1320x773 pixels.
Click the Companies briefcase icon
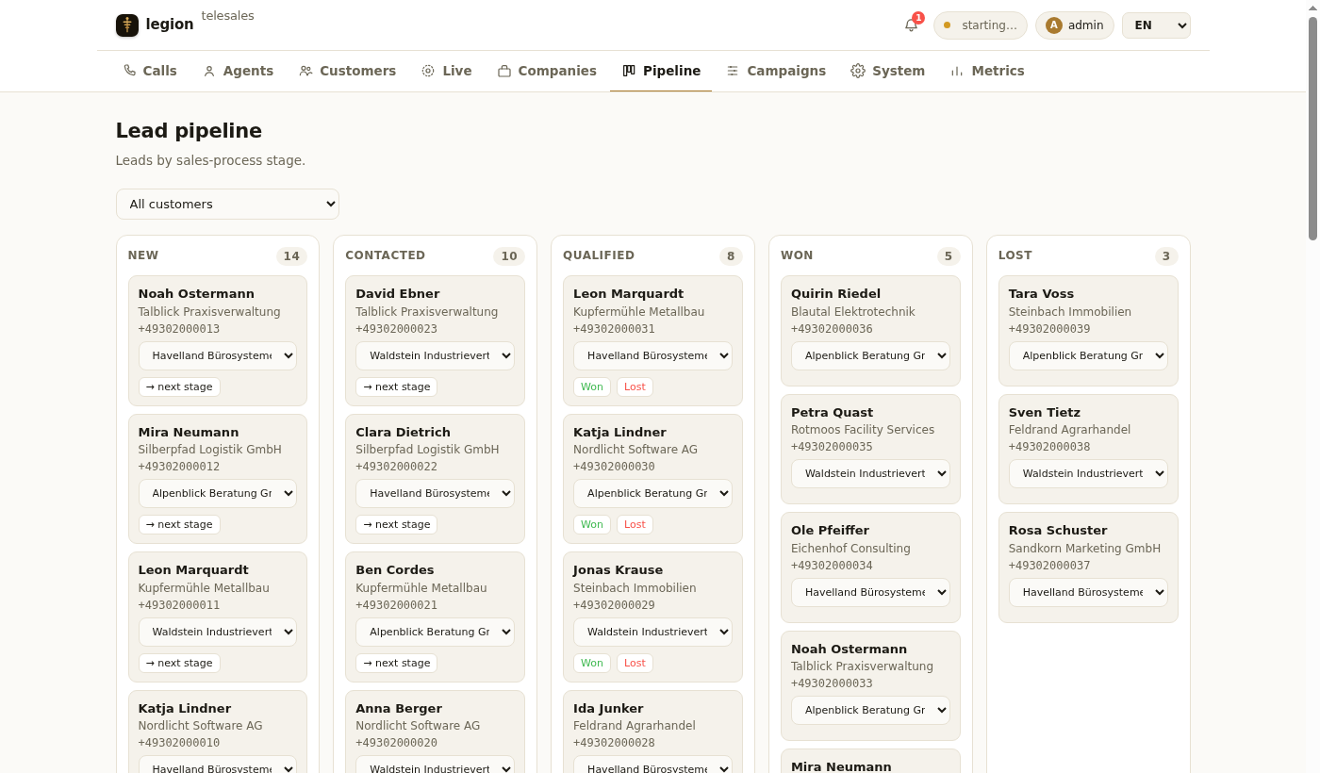pos(504,71)
